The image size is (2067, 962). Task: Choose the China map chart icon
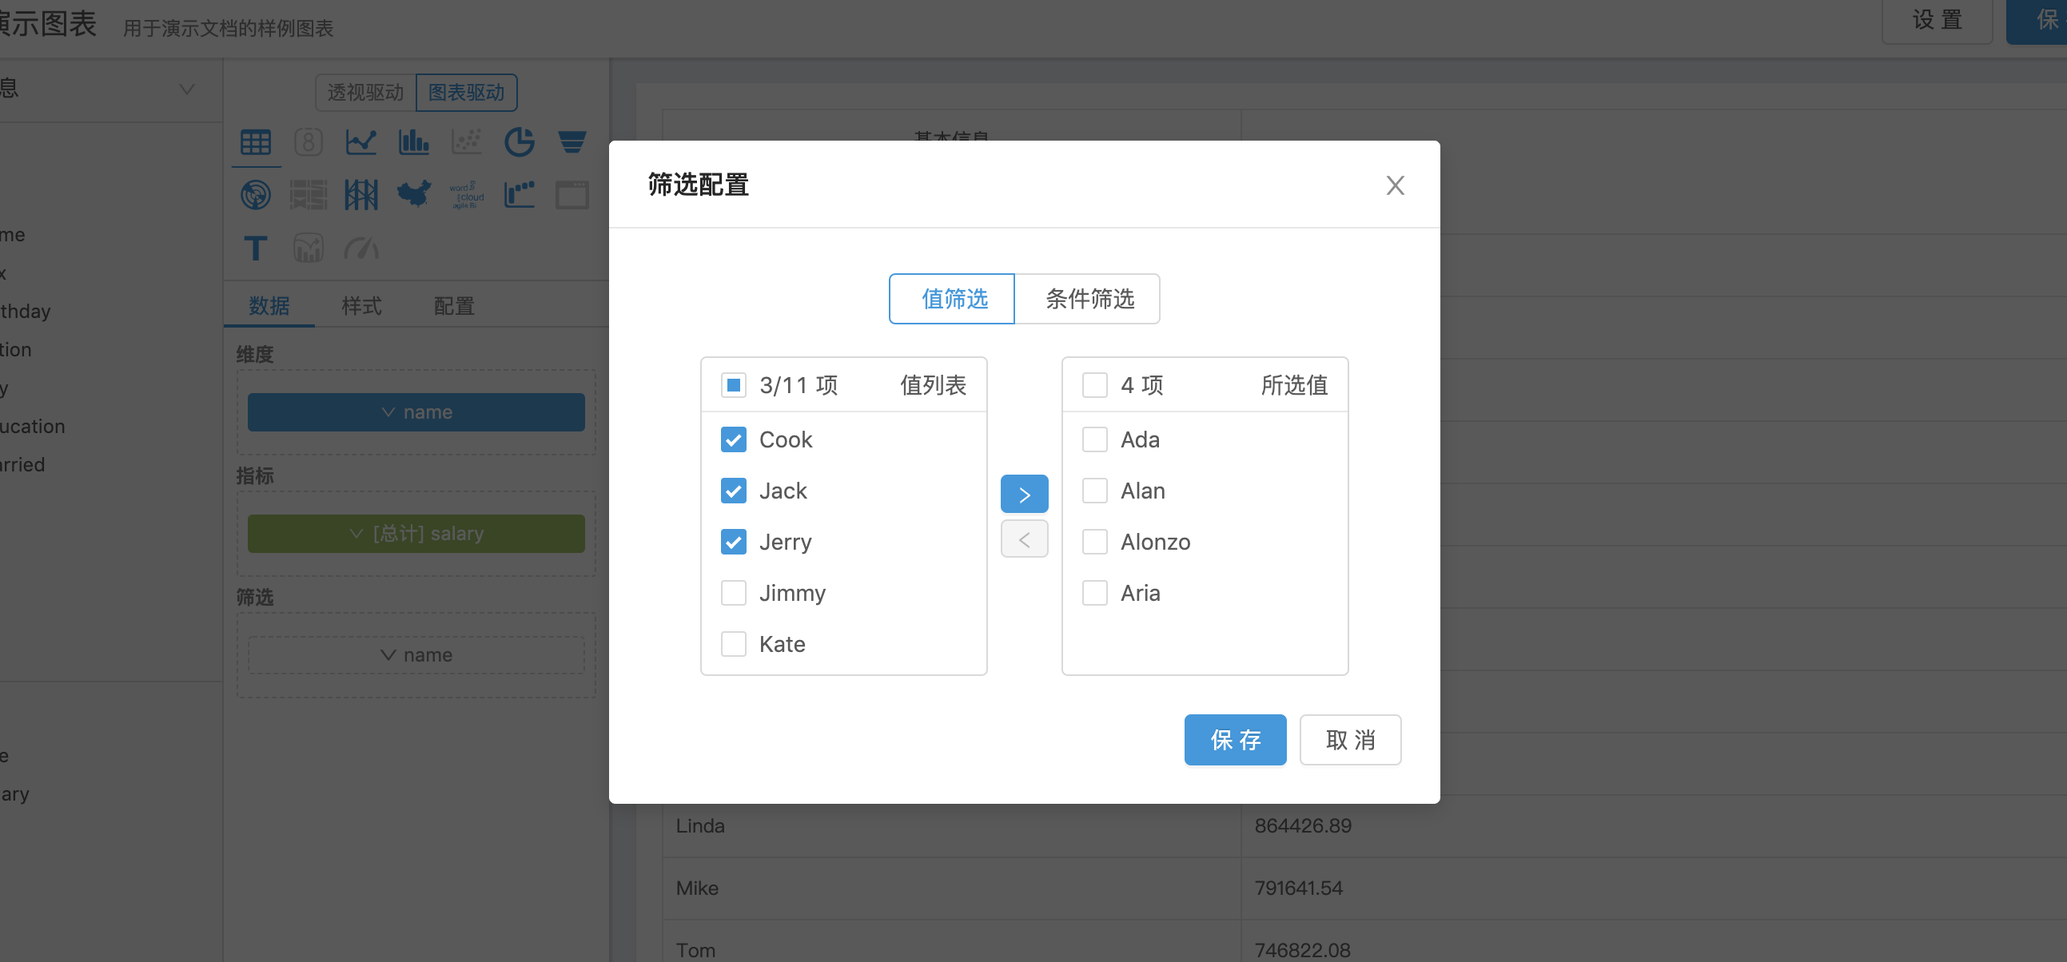413,194
